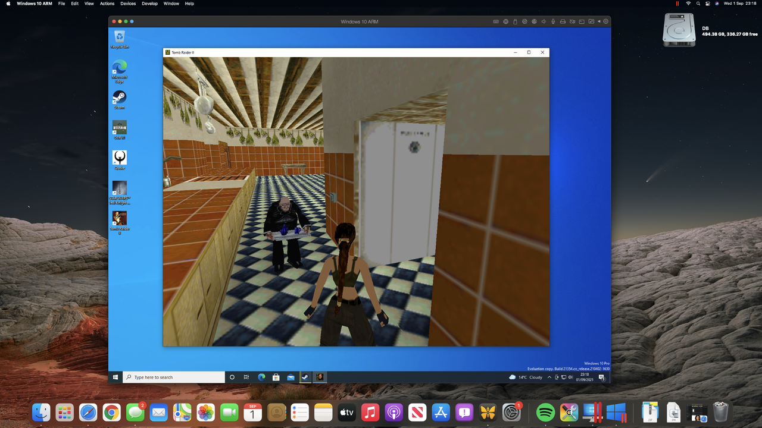Screen dimensions: 762x428
Task: Click the Windows Start button
Action: 115,377
